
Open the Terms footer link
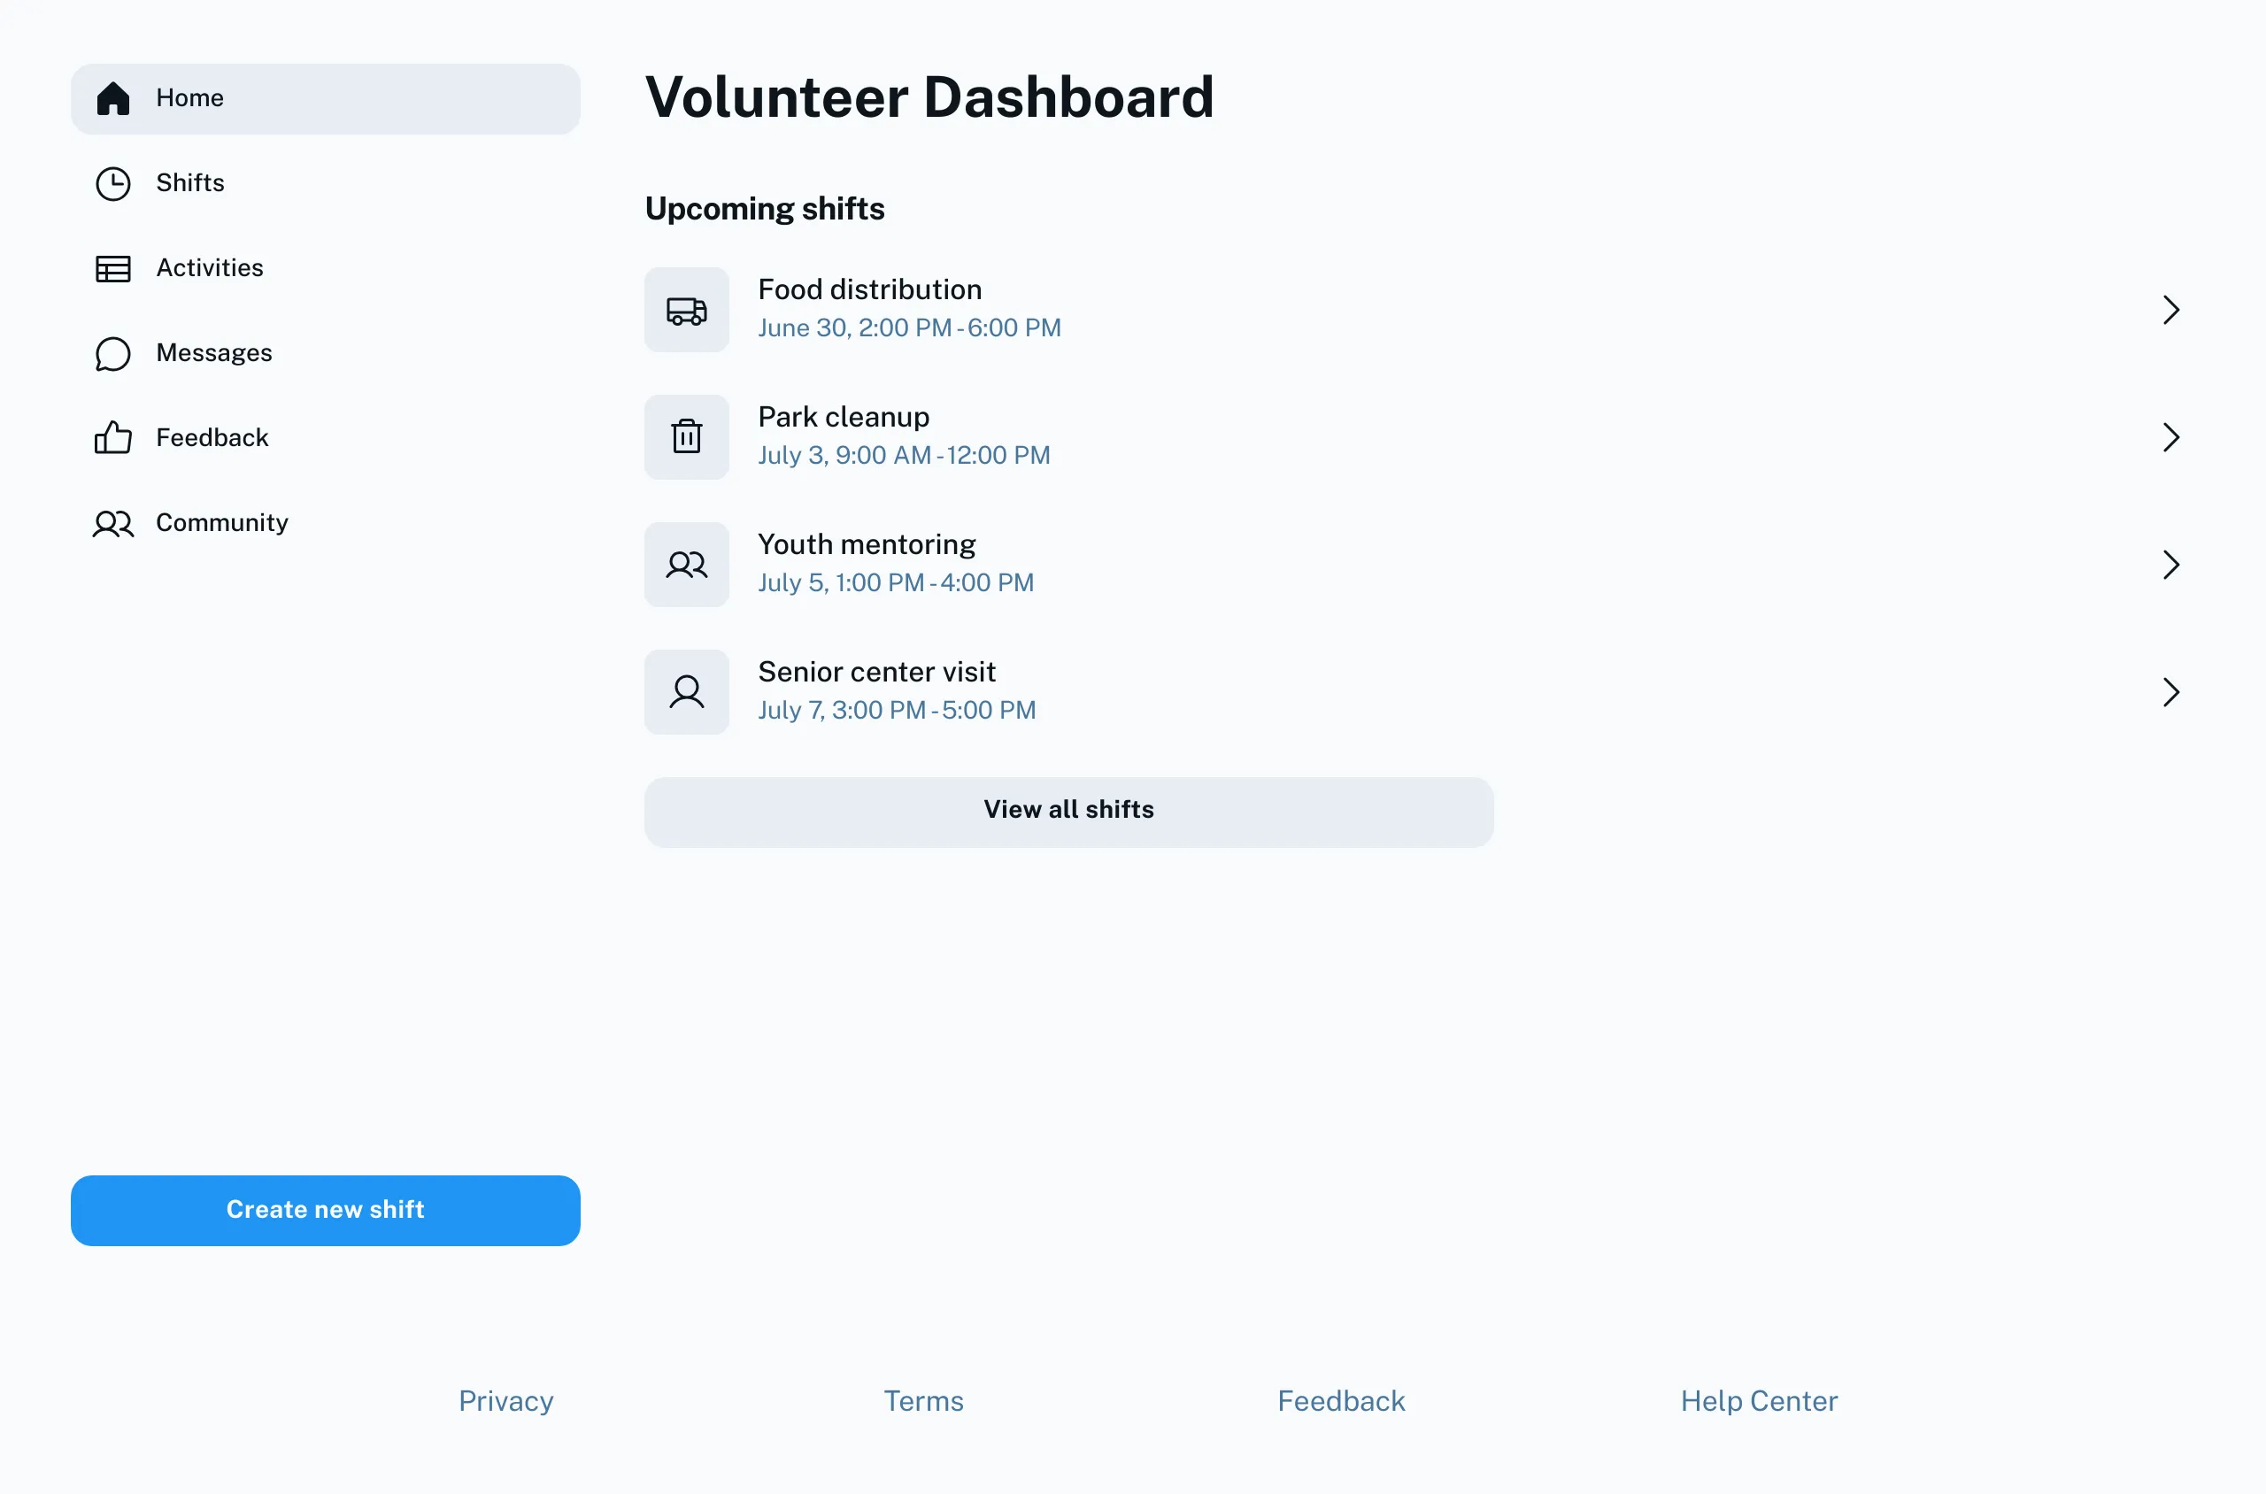click(x=923, y=1400)
